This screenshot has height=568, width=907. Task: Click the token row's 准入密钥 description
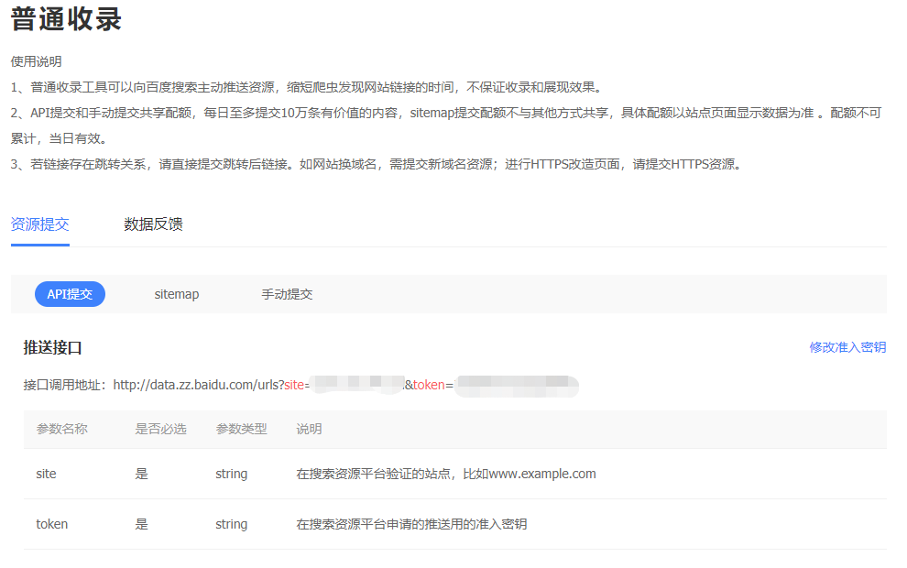[410, 524]
